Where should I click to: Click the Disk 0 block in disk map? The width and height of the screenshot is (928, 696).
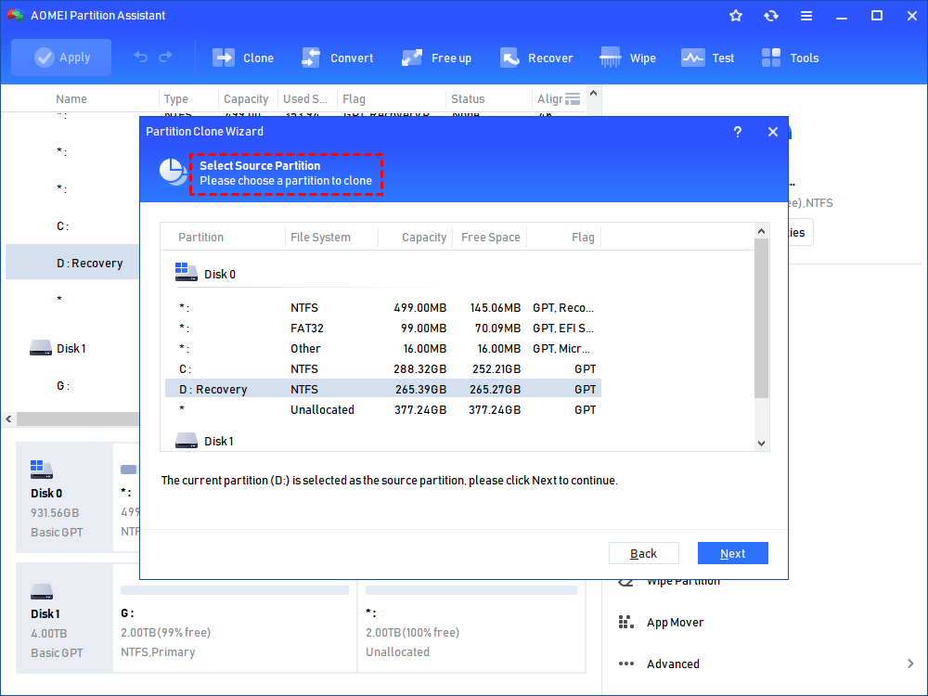(x=64, y=497)
